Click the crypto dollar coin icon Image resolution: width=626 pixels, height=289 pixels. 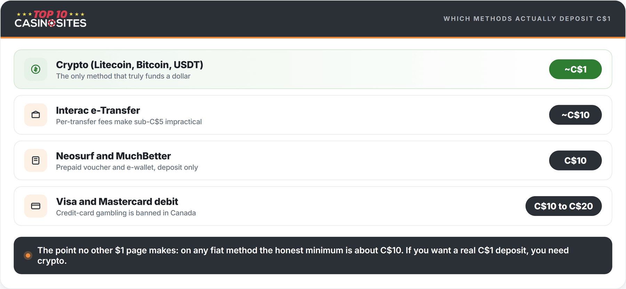point(36,69)
